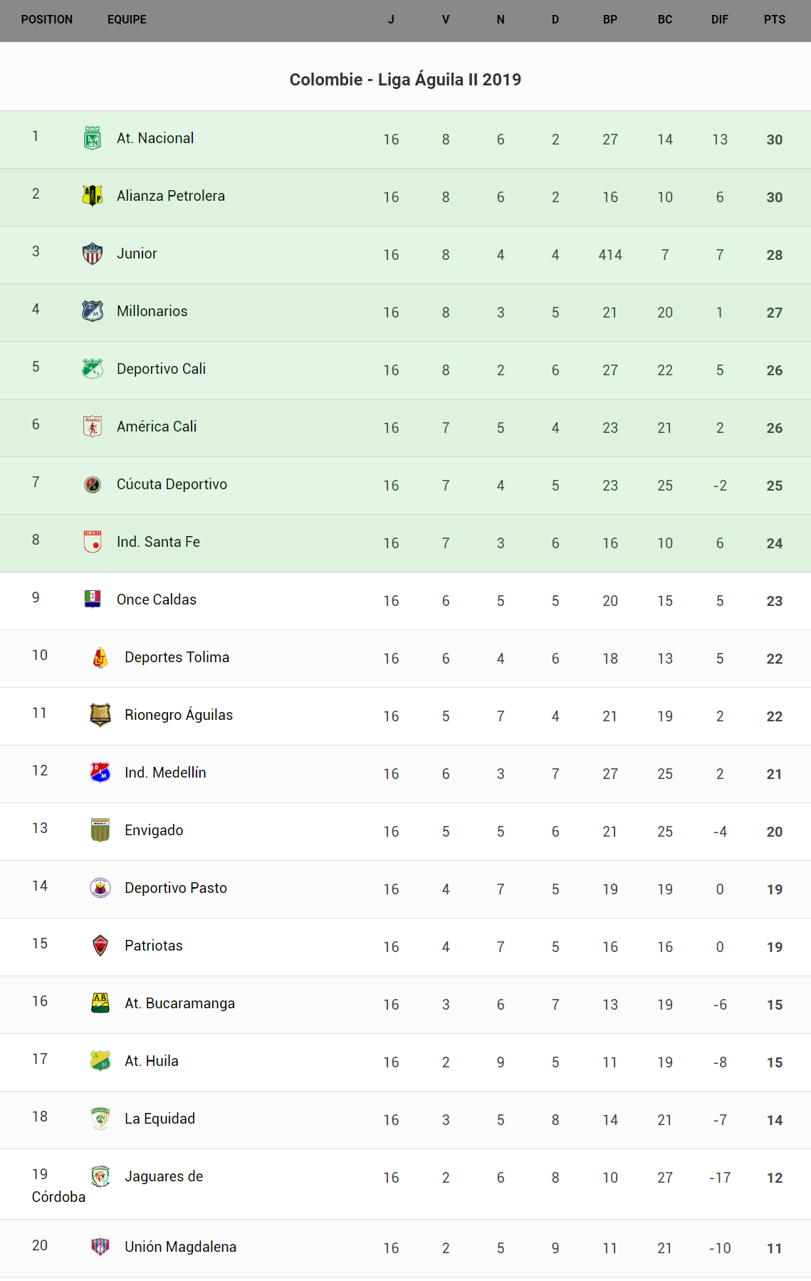The height and width of the screenshot is (1281, 811).
Task: Click the Junior club badge
Action: coord(93,253)
